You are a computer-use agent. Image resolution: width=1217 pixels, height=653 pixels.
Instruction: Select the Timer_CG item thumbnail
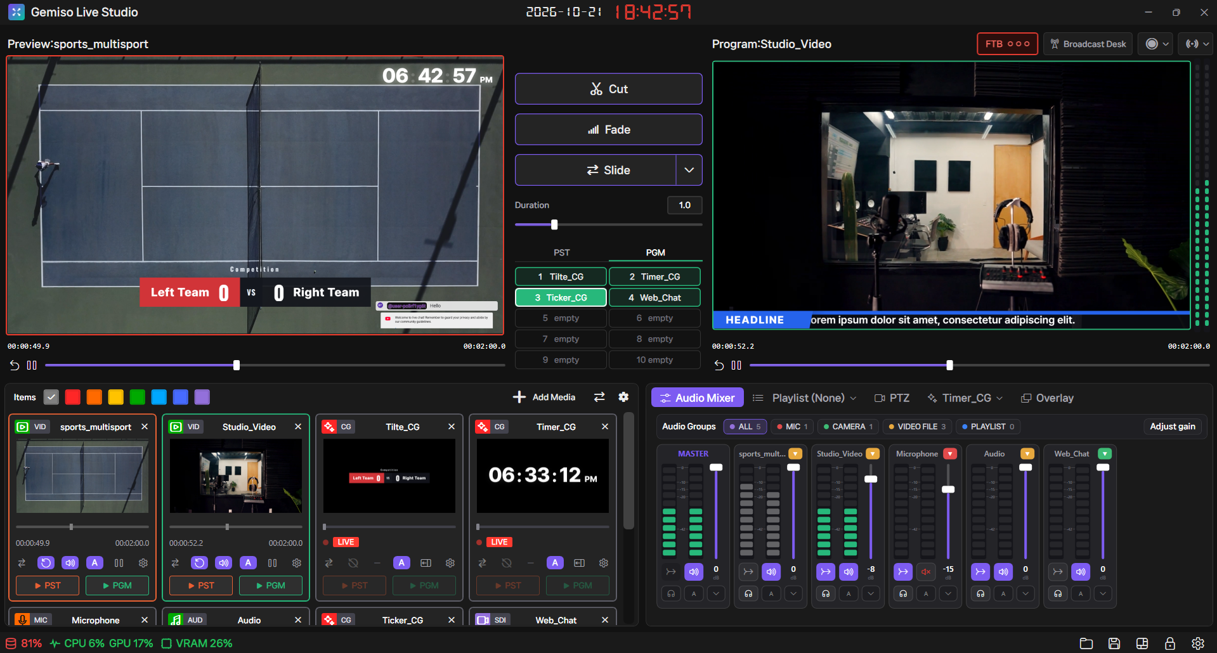[543, 476]
